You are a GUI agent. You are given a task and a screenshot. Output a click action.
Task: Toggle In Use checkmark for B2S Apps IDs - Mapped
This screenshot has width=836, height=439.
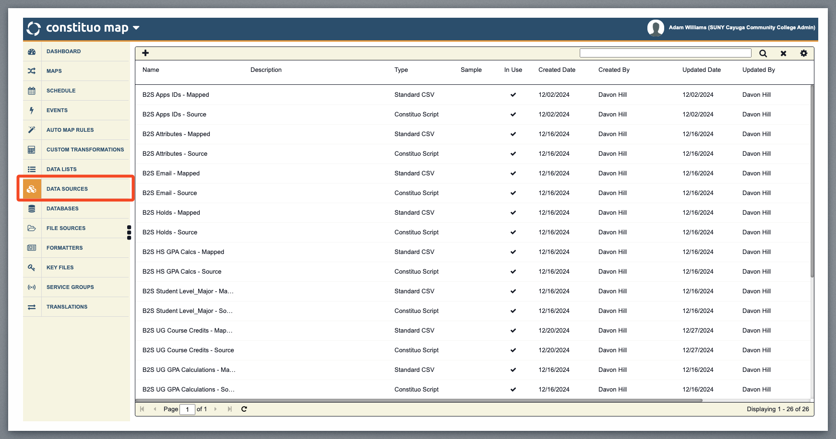(513, 95)
